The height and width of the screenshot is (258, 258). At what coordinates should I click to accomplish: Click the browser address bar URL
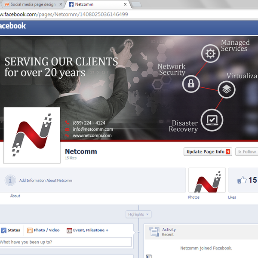[x=64, y=15]
